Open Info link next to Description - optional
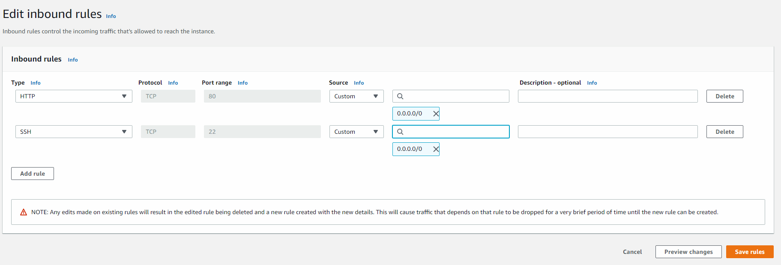781x265 pixels. (592, 83)
